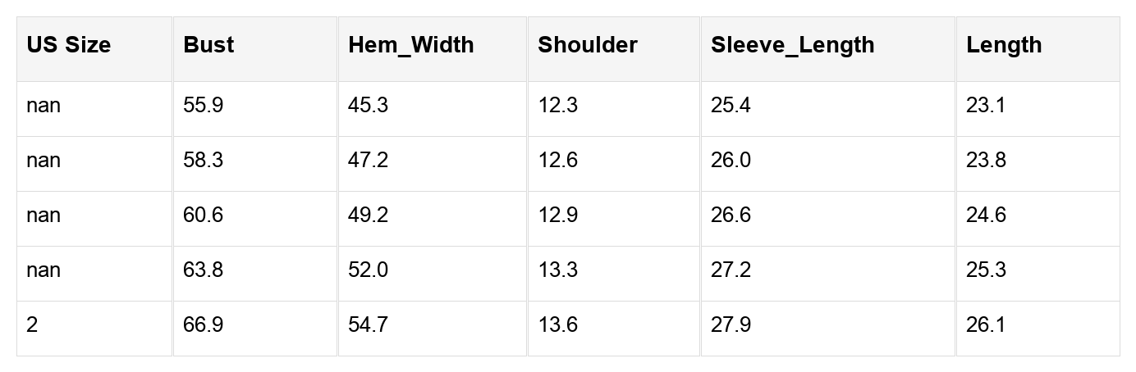Click the Bust column header
This screenshot has height=372, width=1136.
[208, 45]
